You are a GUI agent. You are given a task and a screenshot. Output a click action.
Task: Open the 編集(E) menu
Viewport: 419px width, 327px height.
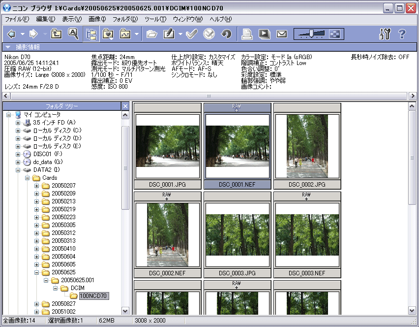(x=46, y=19)
